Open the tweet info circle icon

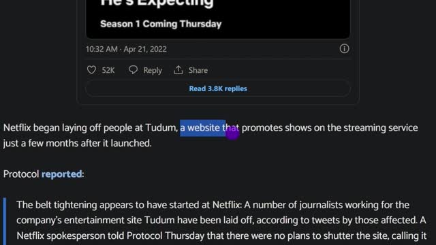click(x=344, y=49)
